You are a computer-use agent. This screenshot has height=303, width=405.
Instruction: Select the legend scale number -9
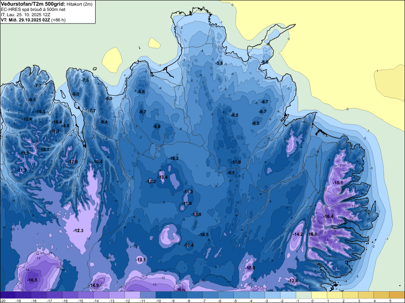174,301
